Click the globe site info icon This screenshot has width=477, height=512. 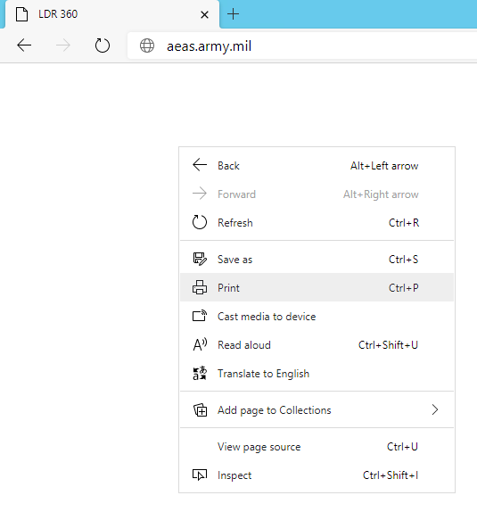(x=147, y=45)
